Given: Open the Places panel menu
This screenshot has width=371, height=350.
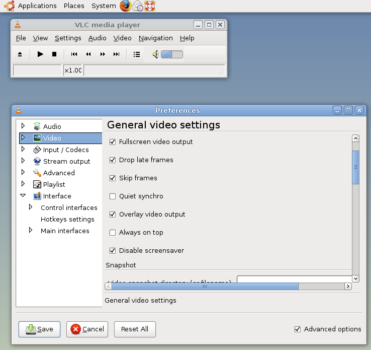Looking at the screenshot, I should (74, 6).
